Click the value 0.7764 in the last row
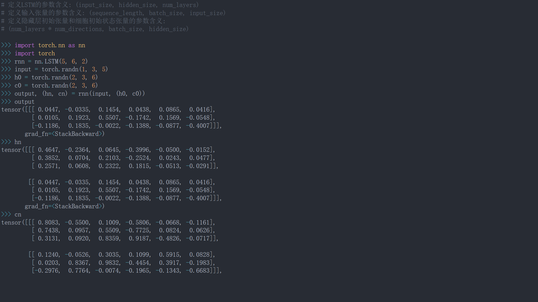This screenshot has width=538, height=302. tap(79, 271)
